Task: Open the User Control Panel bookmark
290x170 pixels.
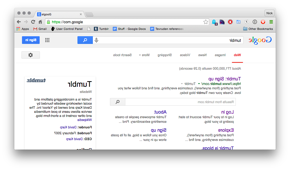Action: pyautogui.click(x=67, y=29)
